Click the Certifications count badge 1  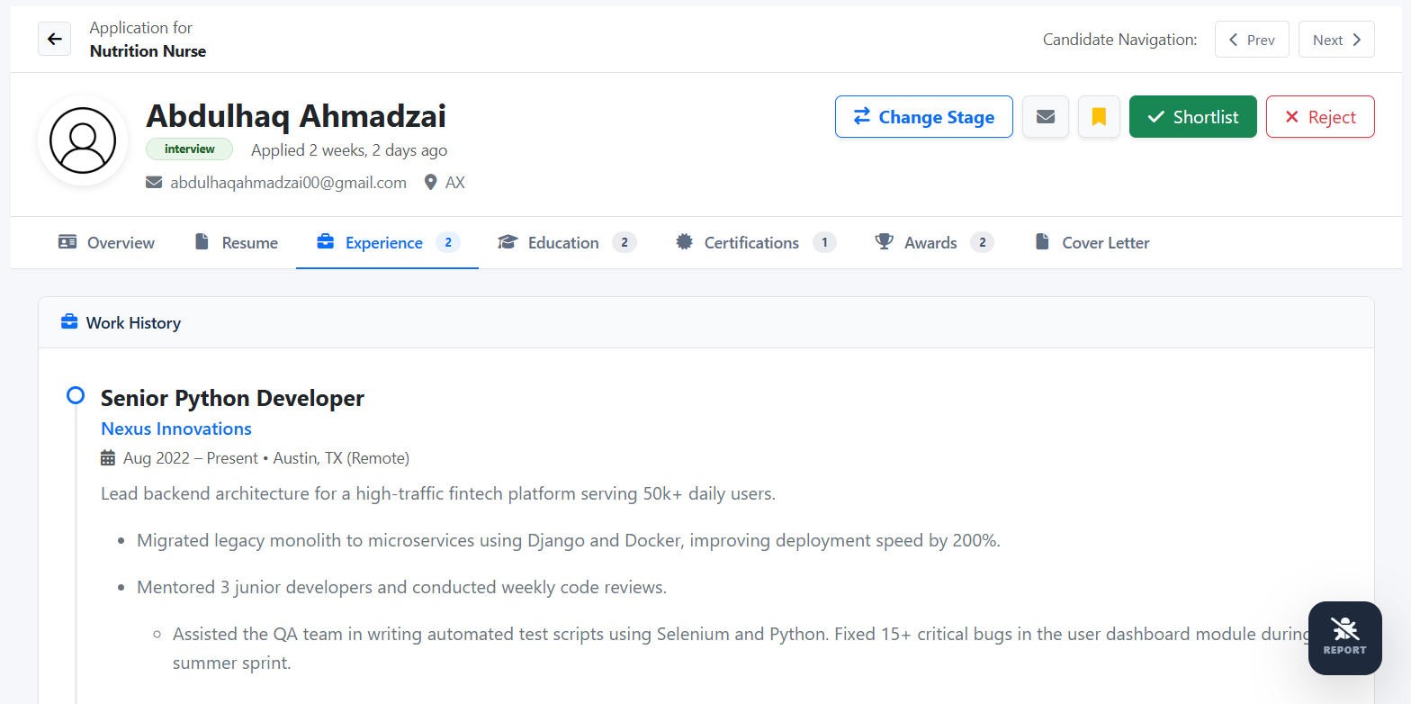(x=824, y=242)
